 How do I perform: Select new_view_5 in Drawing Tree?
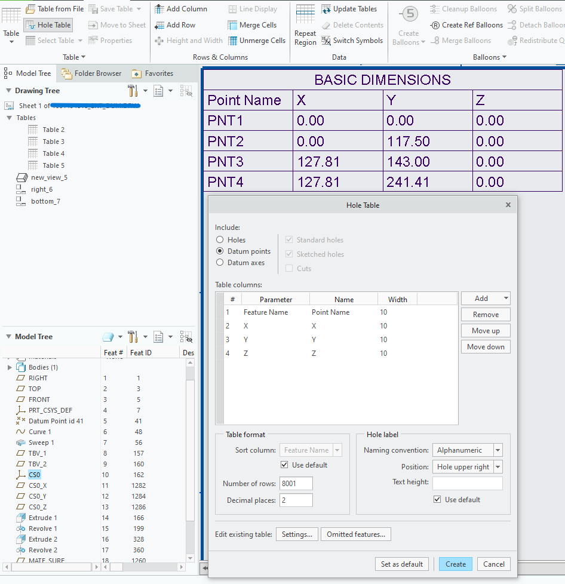(x=49, y=177)
